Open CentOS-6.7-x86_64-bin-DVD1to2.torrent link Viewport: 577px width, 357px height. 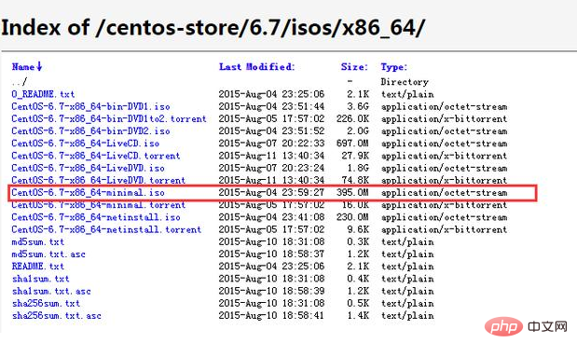click(x=109, y=119)
